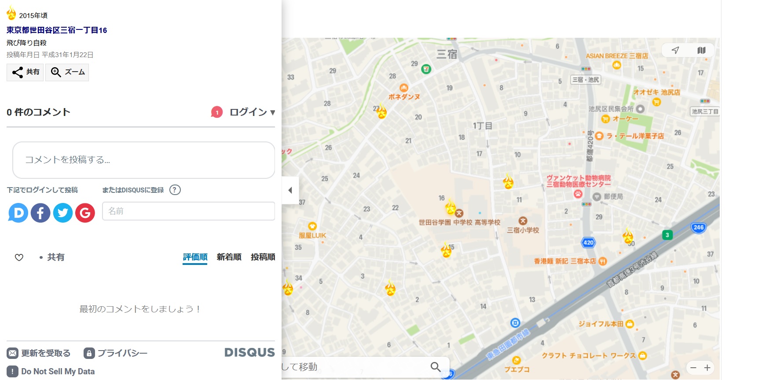Click the blue bus stop marker
This screenshot has height=380, width=780.
pyautogui.click(x=515, y=323)
